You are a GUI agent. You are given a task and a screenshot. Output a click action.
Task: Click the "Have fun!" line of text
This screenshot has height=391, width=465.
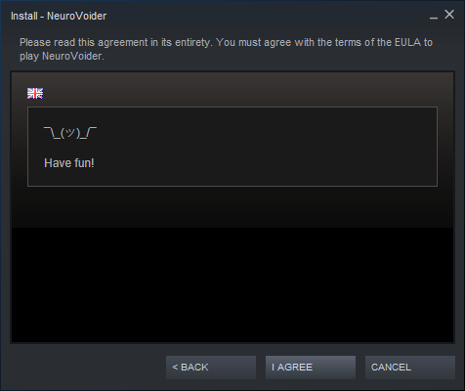(69, 163)
